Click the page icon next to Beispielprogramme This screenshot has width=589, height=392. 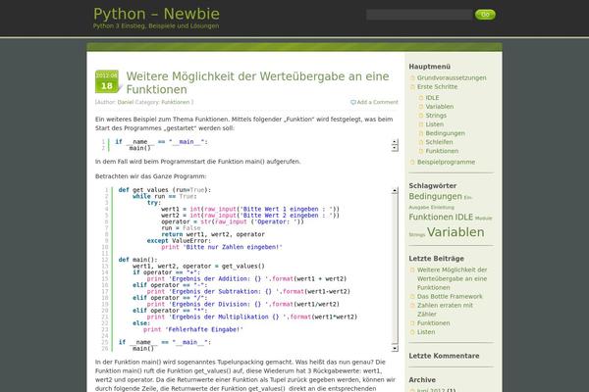(412, 163)
